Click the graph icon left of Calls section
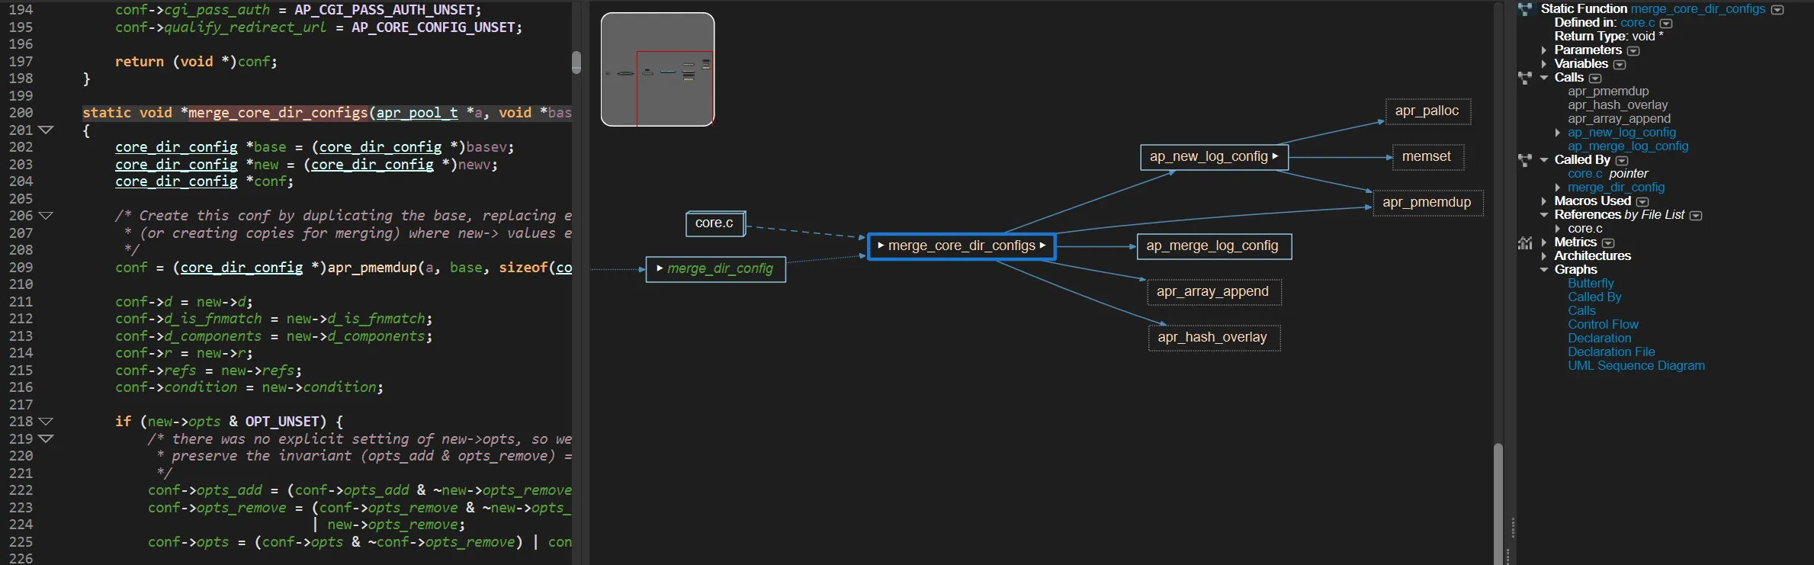This screenshot has width=1814, height=565. 1525,78
